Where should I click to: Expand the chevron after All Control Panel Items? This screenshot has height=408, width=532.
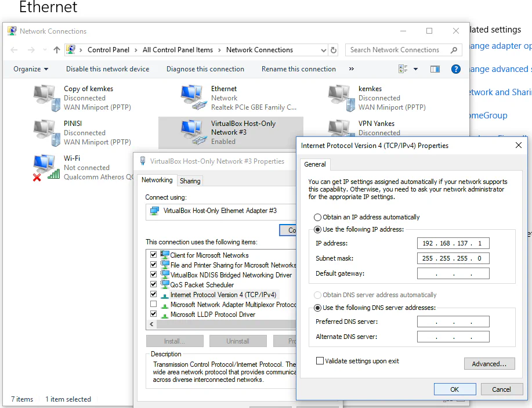click(219, 50)
